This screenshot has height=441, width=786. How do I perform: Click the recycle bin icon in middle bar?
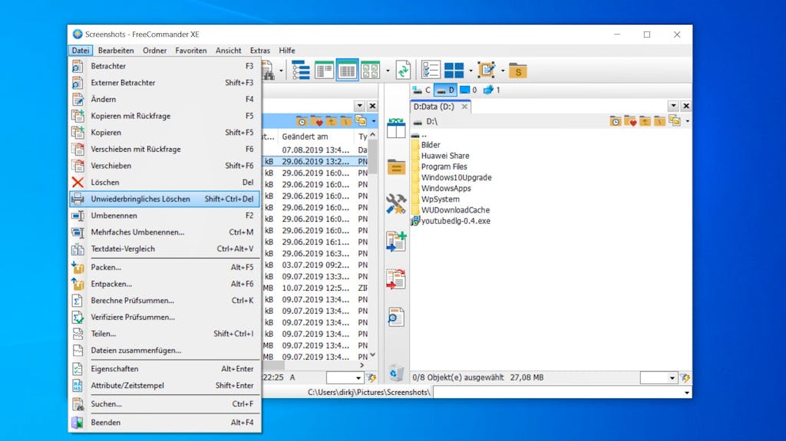pyautogui.click(x=396, y=374)
